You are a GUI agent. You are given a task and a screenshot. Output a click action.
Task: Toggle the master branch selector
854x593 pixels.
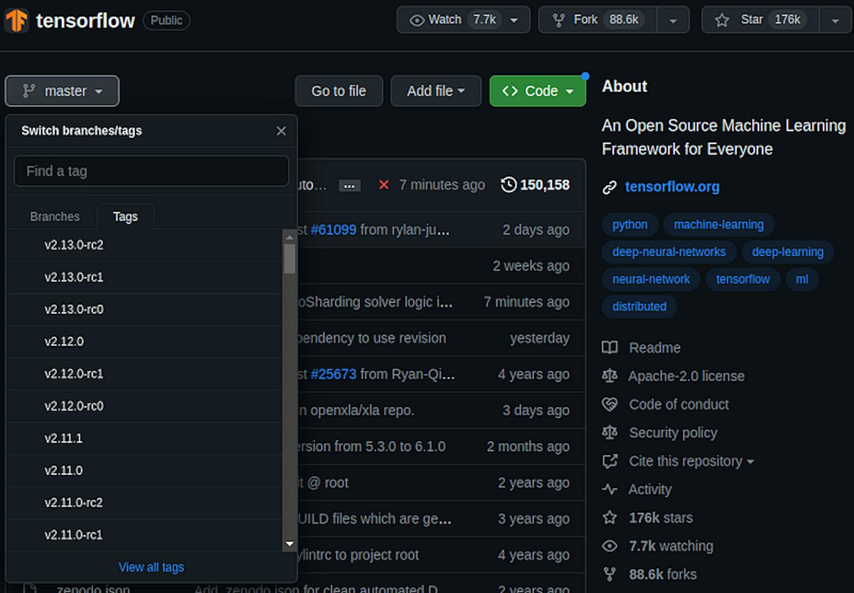coord(62,91)
